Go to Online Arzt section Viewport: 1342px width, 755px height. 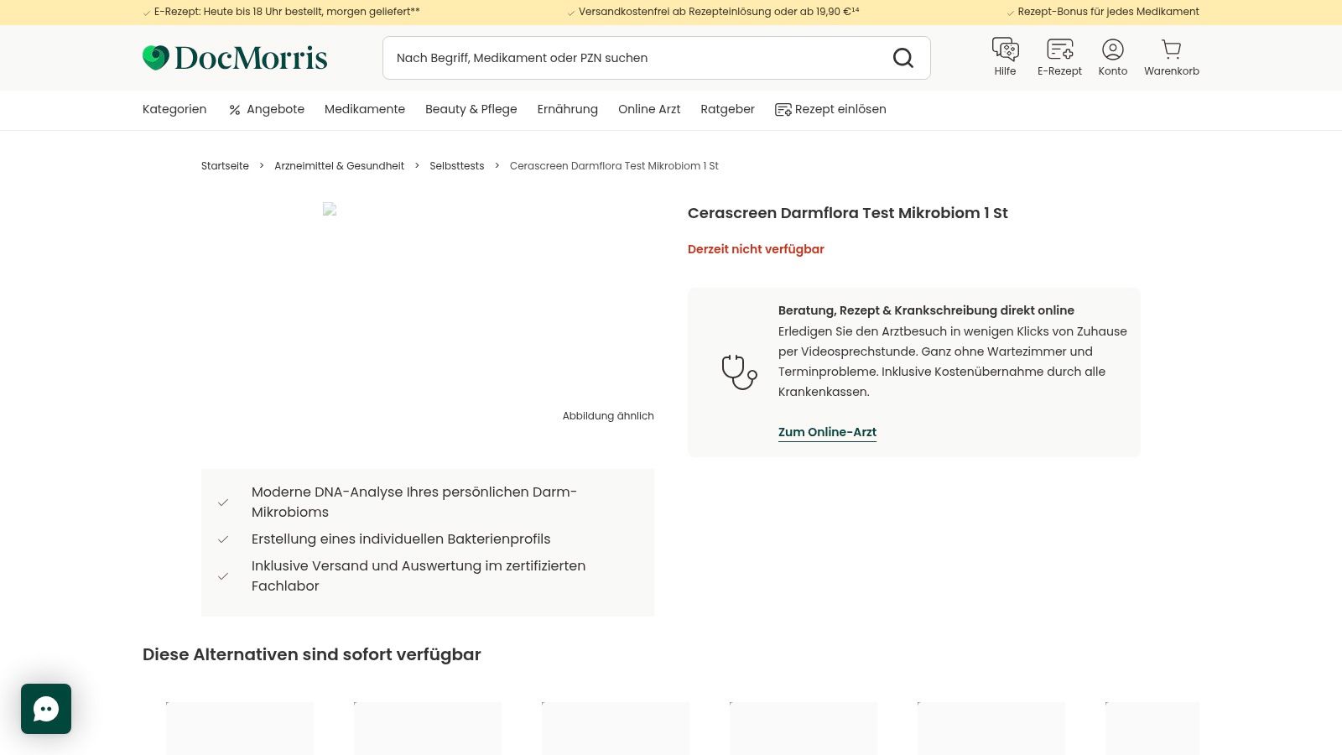click(x=649, y=109)
